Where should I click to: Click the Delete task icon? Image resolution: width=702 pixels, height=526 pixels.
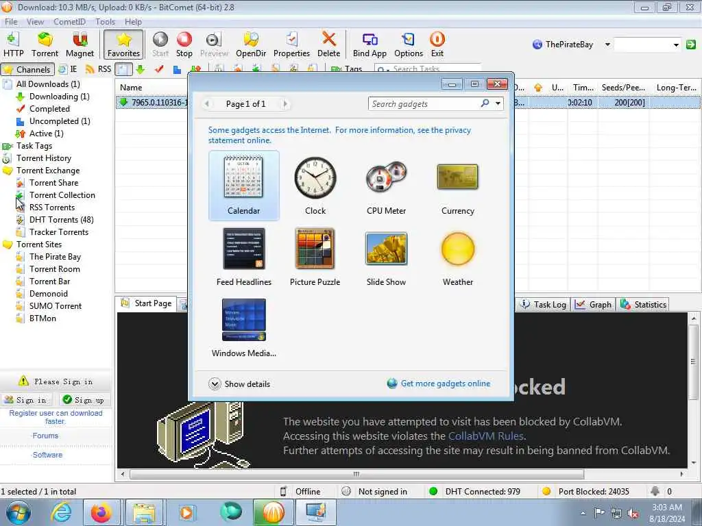click(328, 45)
